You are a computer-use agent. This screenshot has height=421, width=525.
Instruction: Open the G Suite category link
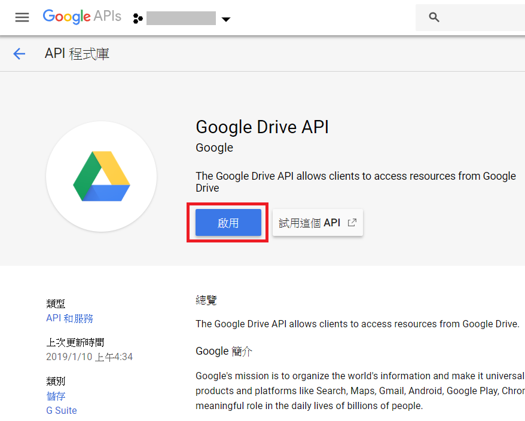tap(62, 410)
